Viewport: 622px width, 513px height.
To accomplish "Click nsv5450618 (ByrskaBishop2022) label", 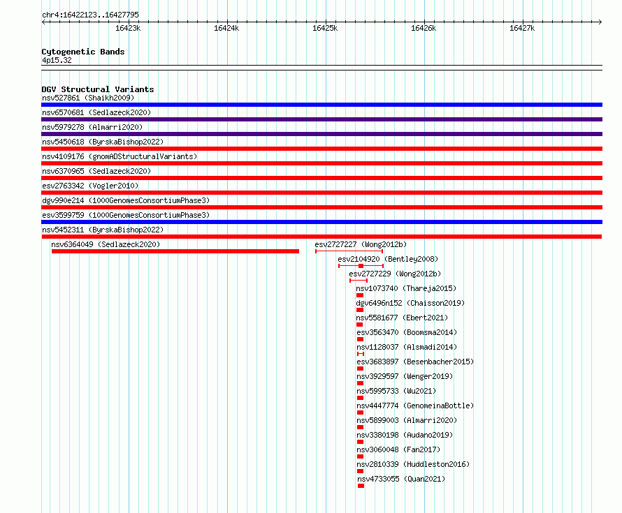I will click(x=103, y=142).
